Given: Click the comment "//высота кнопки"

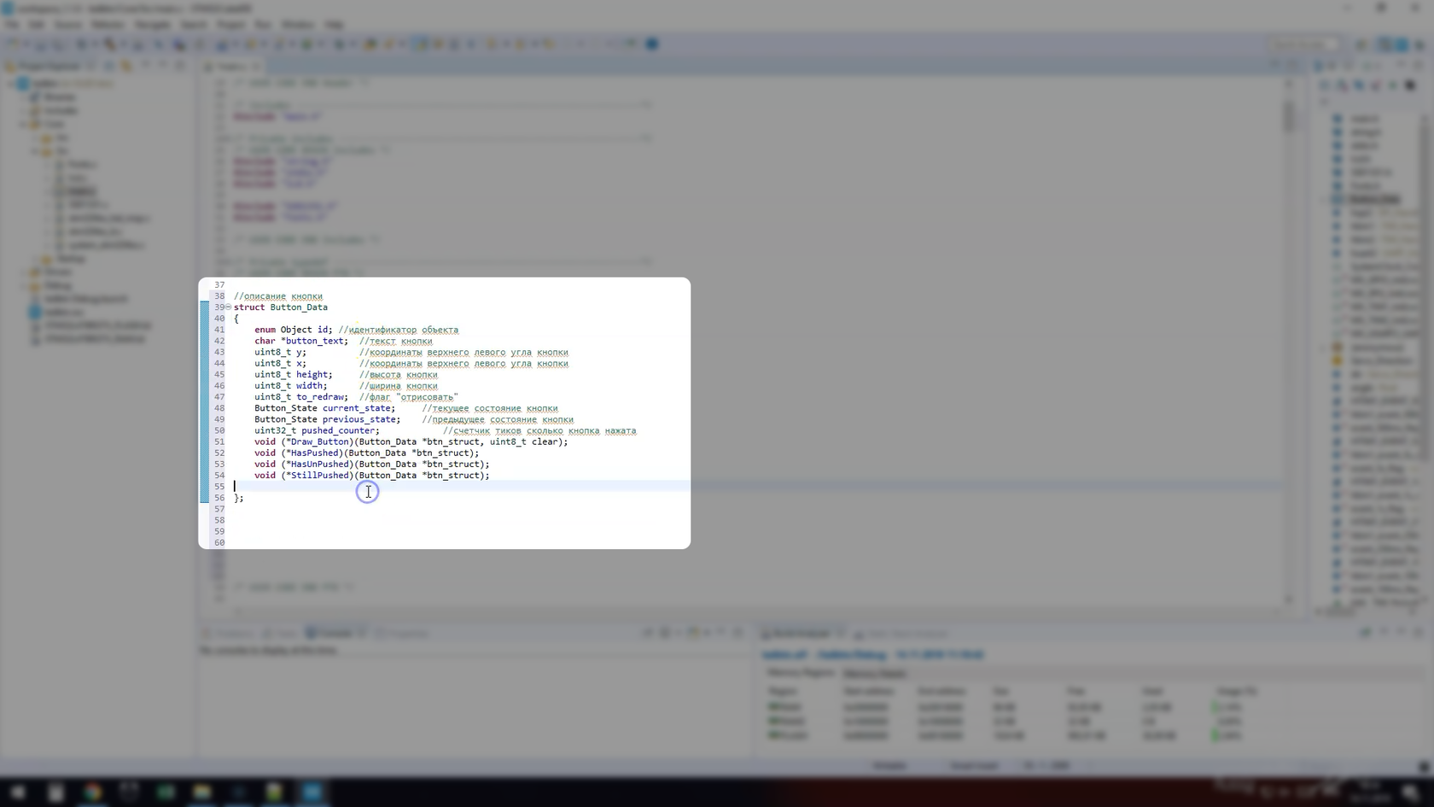Looking at the screenshot, I should point(399,374).
